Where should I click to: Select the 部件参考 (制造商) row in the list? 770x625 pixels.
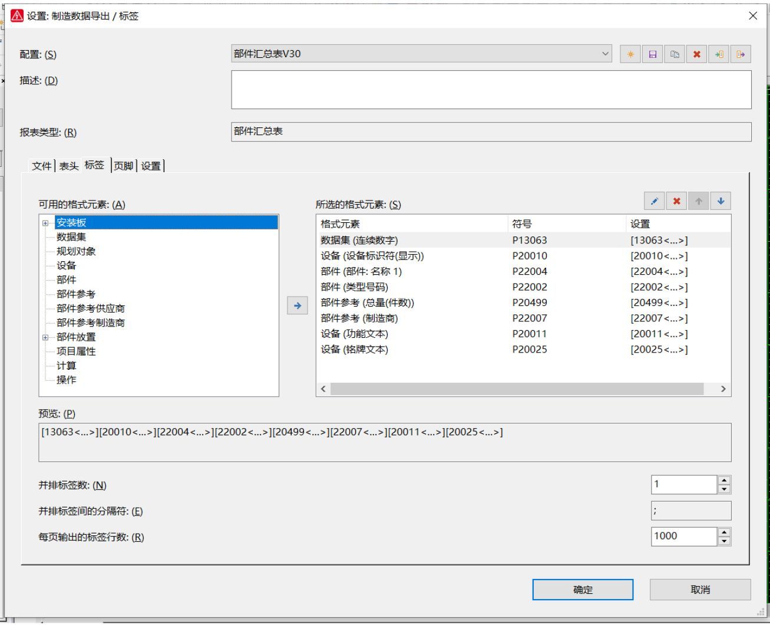point(359,318)
